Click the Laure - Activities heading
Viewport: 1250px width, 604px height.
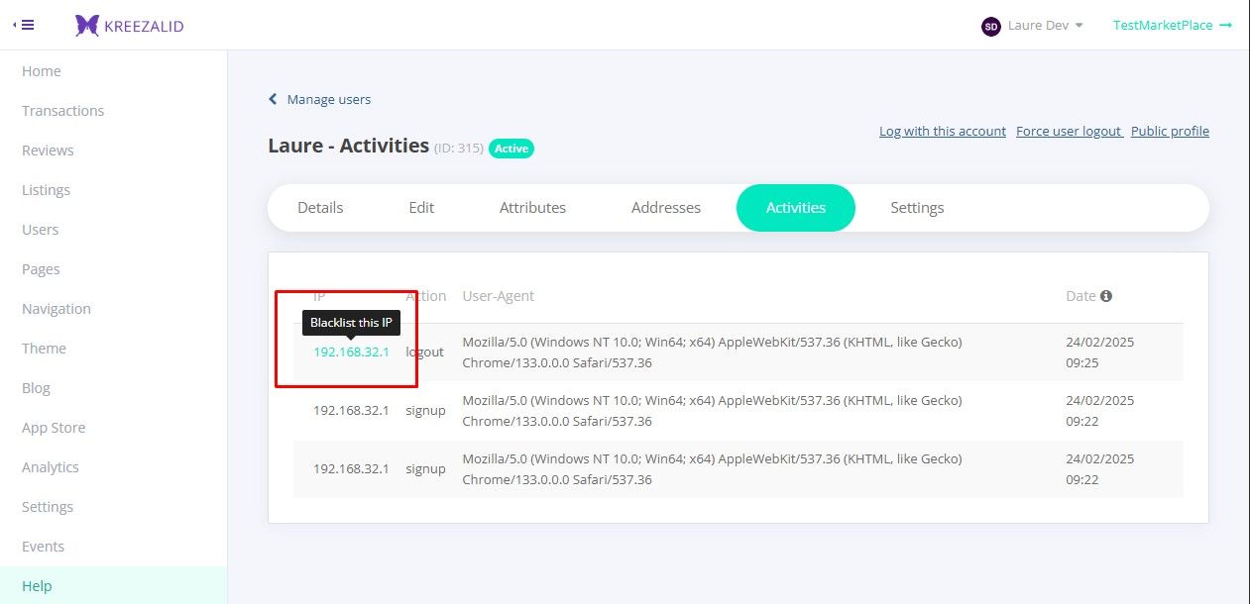(x=348, y=146)
